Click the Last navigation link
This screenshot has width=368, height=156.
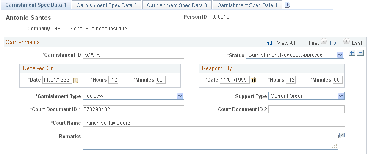click(357, 43)
